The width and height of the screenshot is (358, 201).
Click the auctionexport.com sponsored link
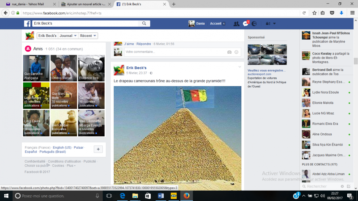(x=259, y=74)
